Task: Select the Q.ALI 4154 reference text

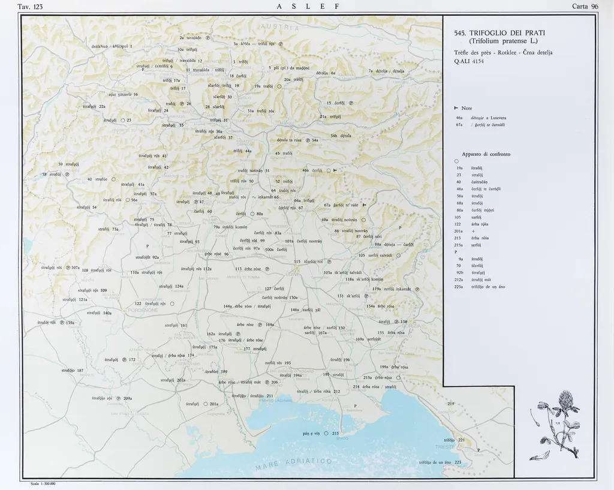Action: click(469, 61)
